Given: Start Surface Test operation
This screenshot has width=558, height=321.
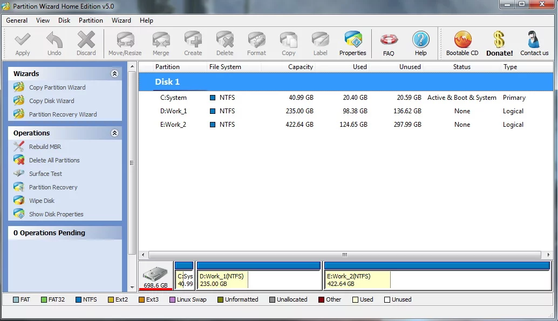Looking at the screenshot, I should click(45, 174).
